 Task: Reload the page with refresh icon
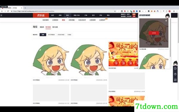point(8,11)
